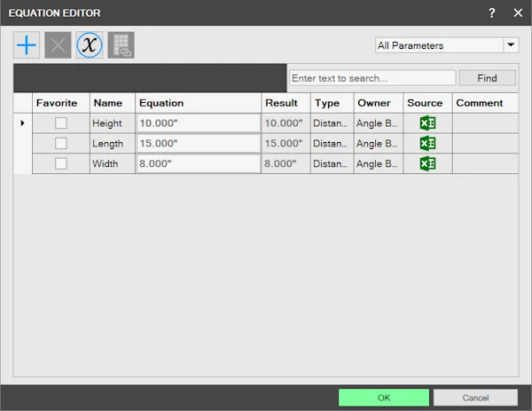Screen dimensions: 532x411
Task: Sort by the Favorite column header
Action: click(x=61, y=103)
